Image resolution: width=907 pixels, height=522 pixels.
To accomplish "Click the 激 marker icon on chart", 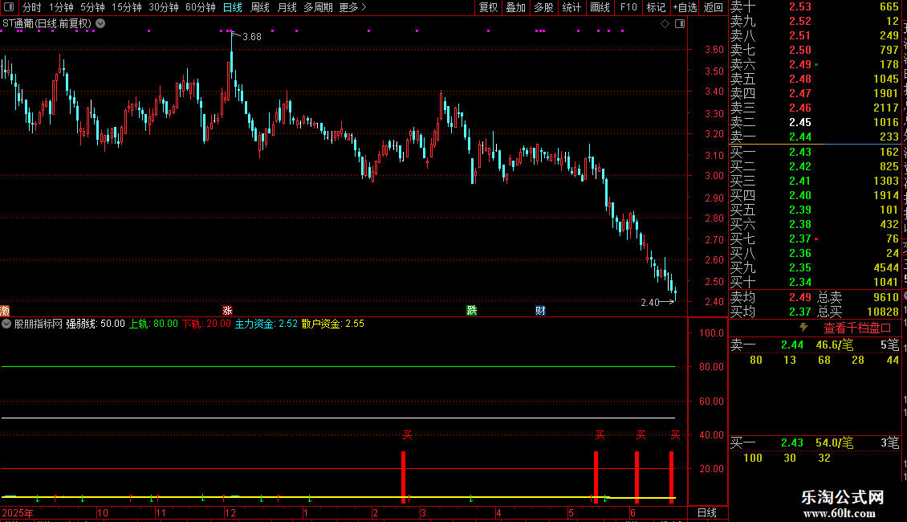I will (x=5, y=311).
